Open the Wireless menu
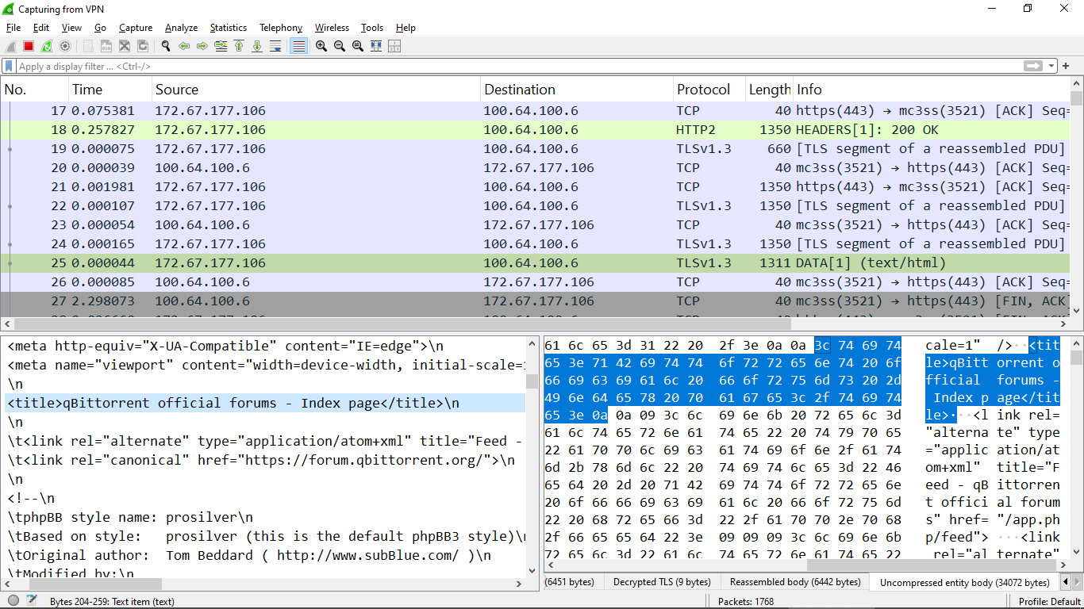Viewport: 1084px width, 609px height. point(332,28)
